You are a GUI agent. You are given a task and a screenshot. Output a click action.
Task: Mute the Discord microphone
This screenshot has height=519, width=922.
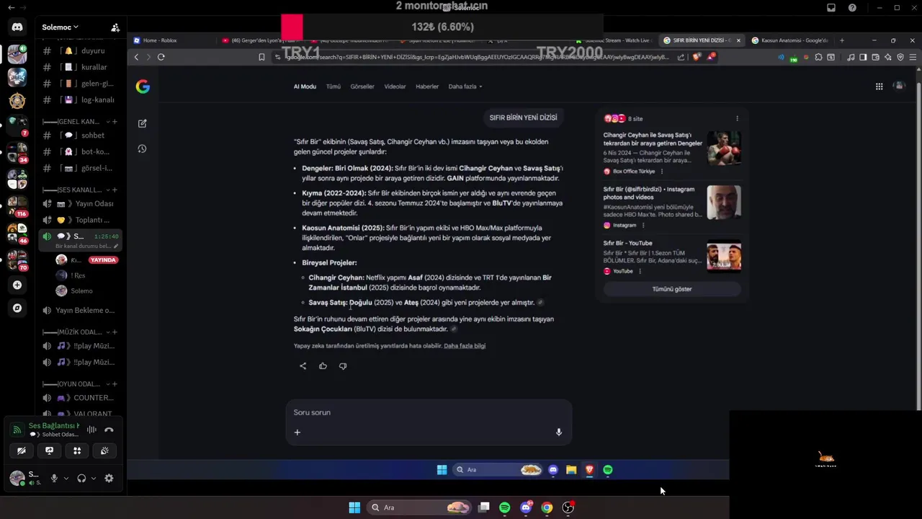pos(53,478)
